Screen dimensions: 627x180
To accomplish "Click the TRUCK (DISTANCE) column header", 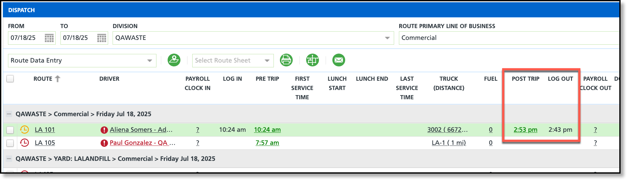I will (x=449, y=83).
